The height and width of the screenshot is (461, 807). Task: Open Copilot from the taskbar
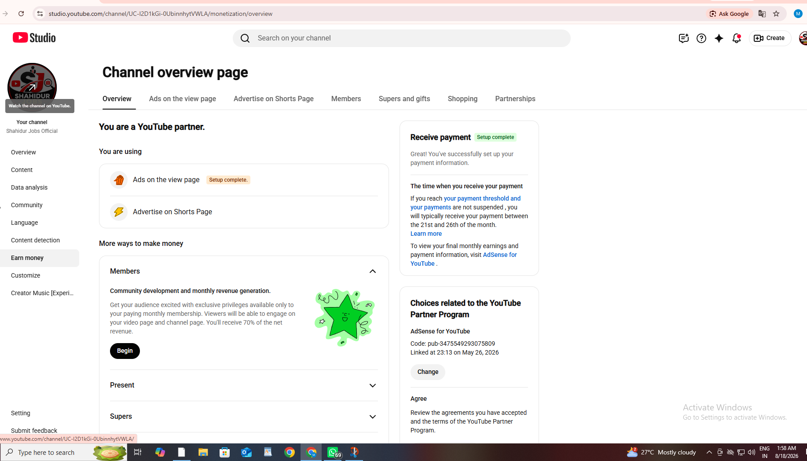tap(160, 452)
